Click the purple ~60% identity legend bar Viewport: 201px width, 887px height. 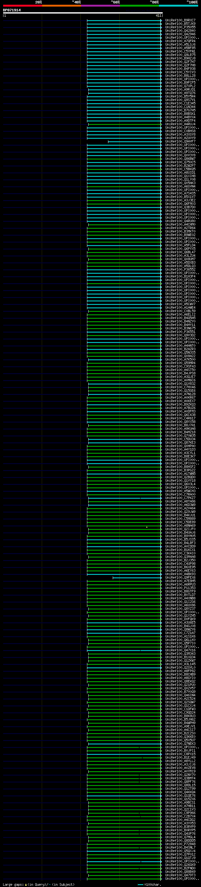pos(101,6)
